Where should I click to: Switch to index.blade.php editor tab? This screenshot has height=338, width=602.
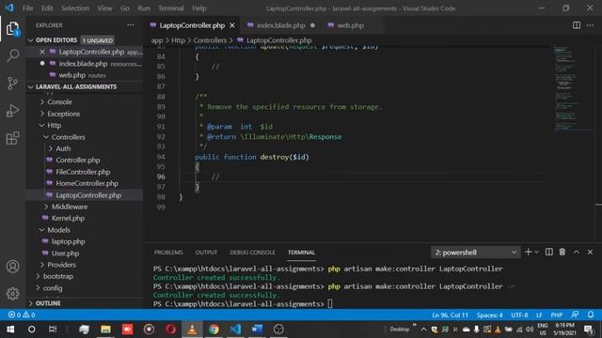coord(281,25)
